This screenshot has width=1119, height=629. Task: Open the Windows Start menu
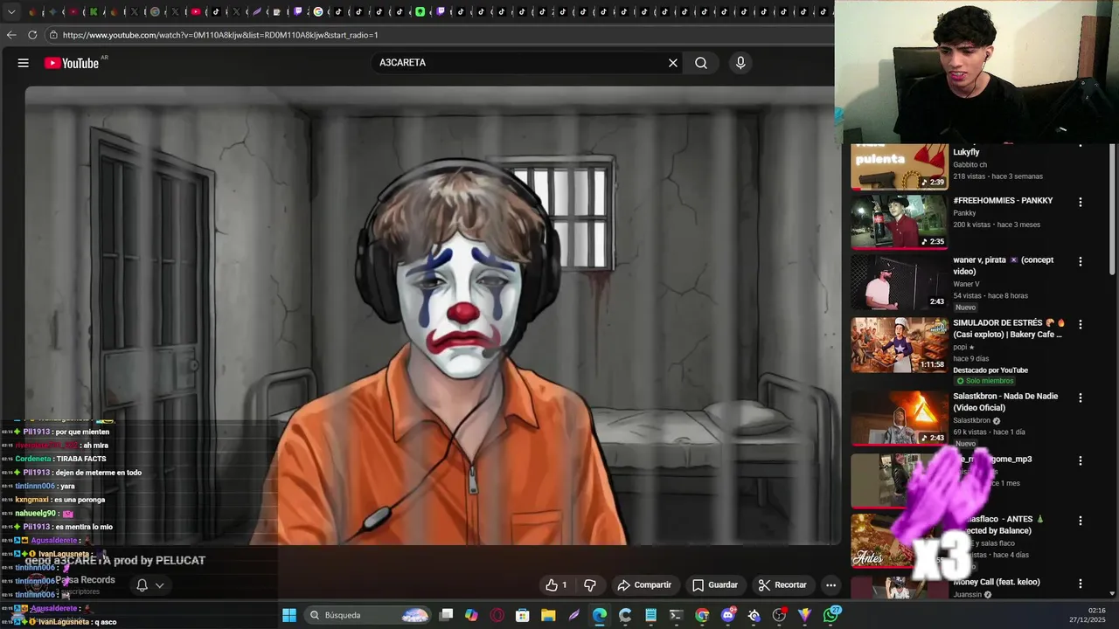point(289,615)
